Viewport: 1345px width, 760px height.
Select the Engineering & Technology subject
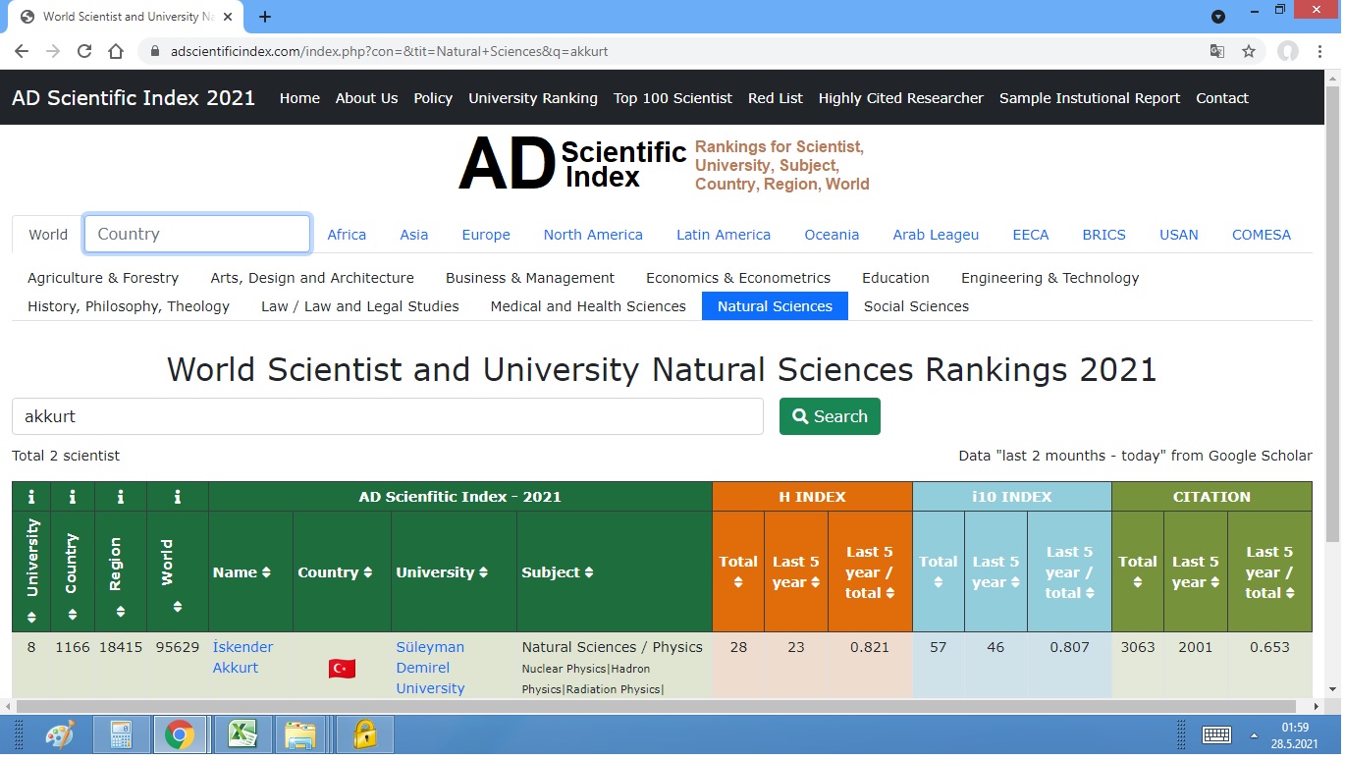pos(1049,278)
